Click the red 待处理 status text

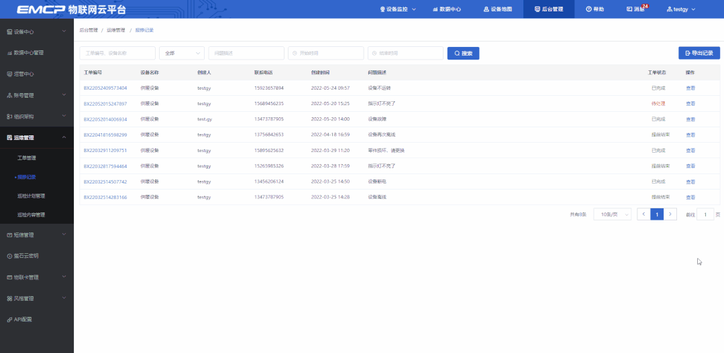coord(658,104)
